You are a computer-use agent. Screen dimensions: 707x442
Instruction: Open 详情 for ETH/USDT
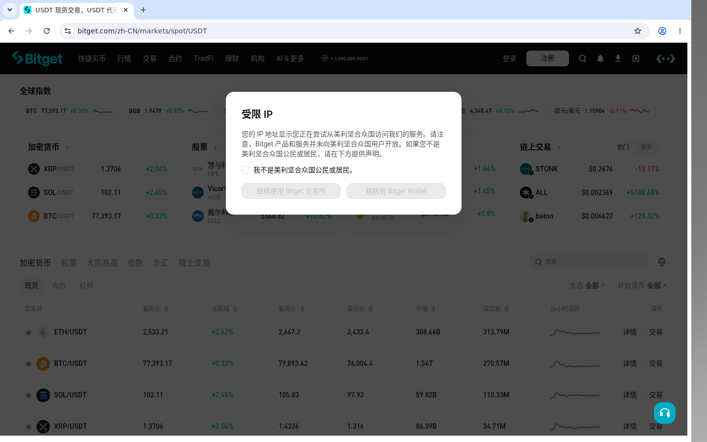click(630, 332)
